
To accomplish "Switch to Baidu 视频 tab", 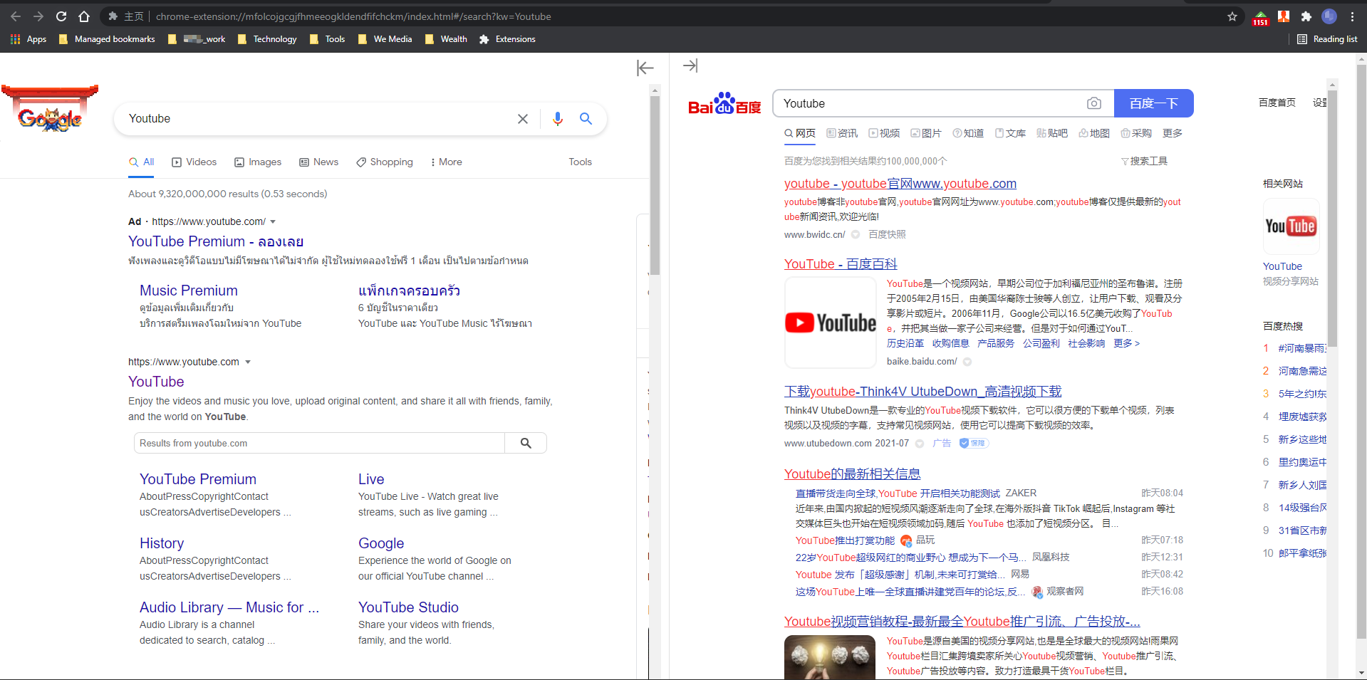I will coord(884,133).
